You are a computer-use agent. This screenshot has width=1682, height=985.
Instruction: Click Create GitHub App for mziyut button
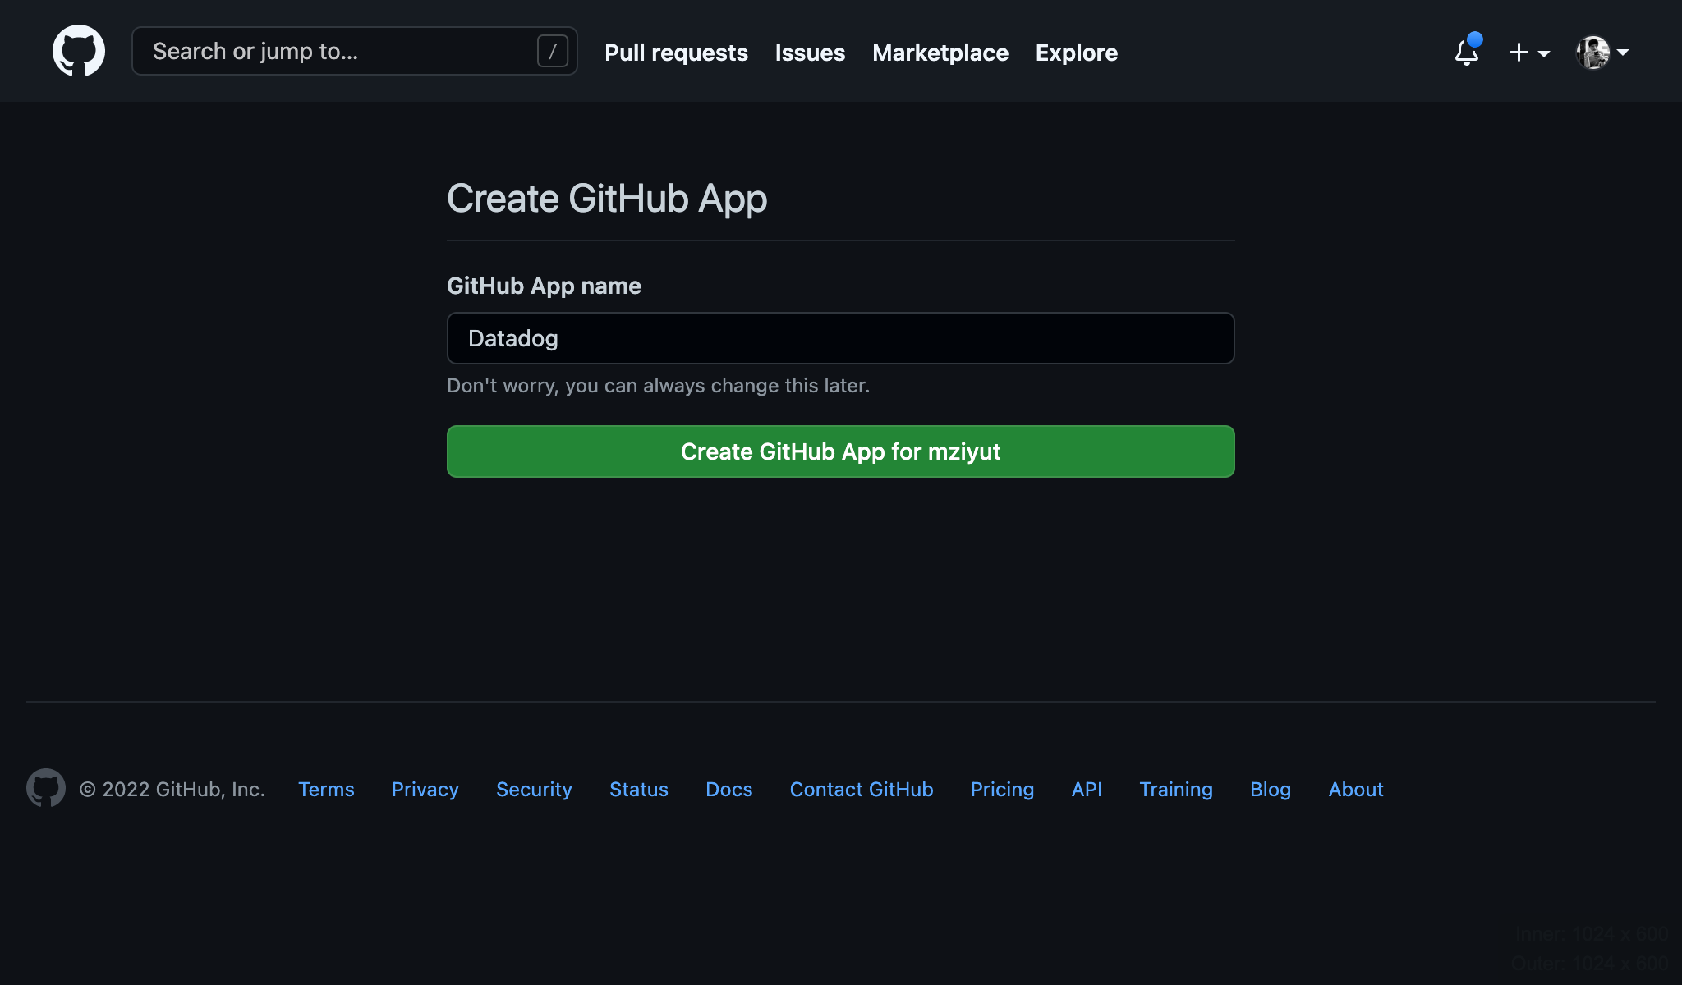tap(840, 451)
